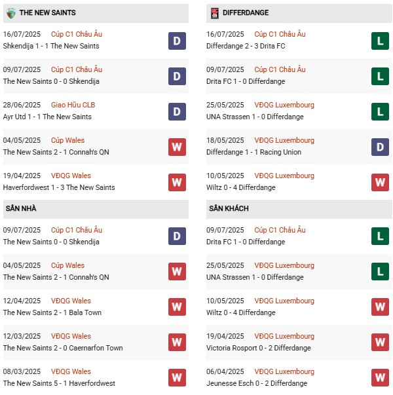
Task: Open the Sân Nhà home form section
Action: [21, 208]
